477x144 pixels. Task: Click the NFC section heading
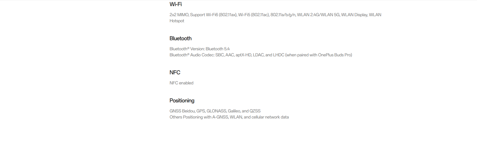[175, 73]
